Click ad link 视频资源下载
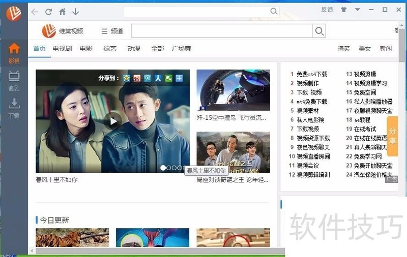The width and height of the screenshot is (407, 257). point(313,138)
